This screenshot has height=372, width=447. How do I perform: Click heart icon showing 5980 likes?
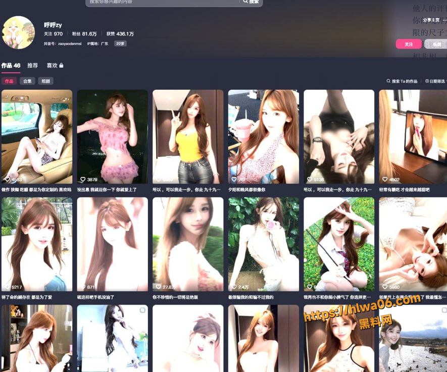click(385, 287)
